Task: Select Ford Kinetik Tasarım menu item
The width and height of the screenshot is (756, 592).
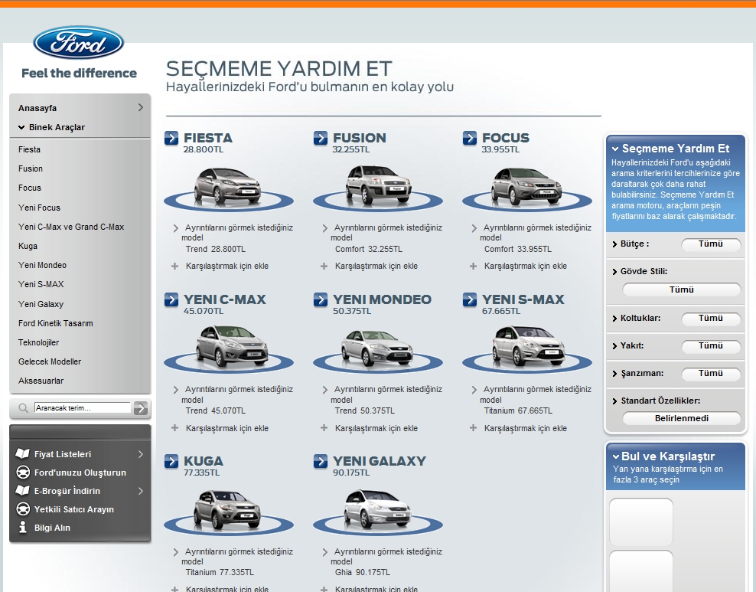Action: pyautogui.click(x=56, y=323)
